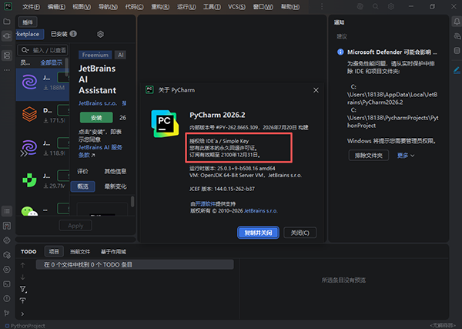The image size is (462, 329).
Task: Switch TODO panel to 当前文件 tab
Action: 80,251
